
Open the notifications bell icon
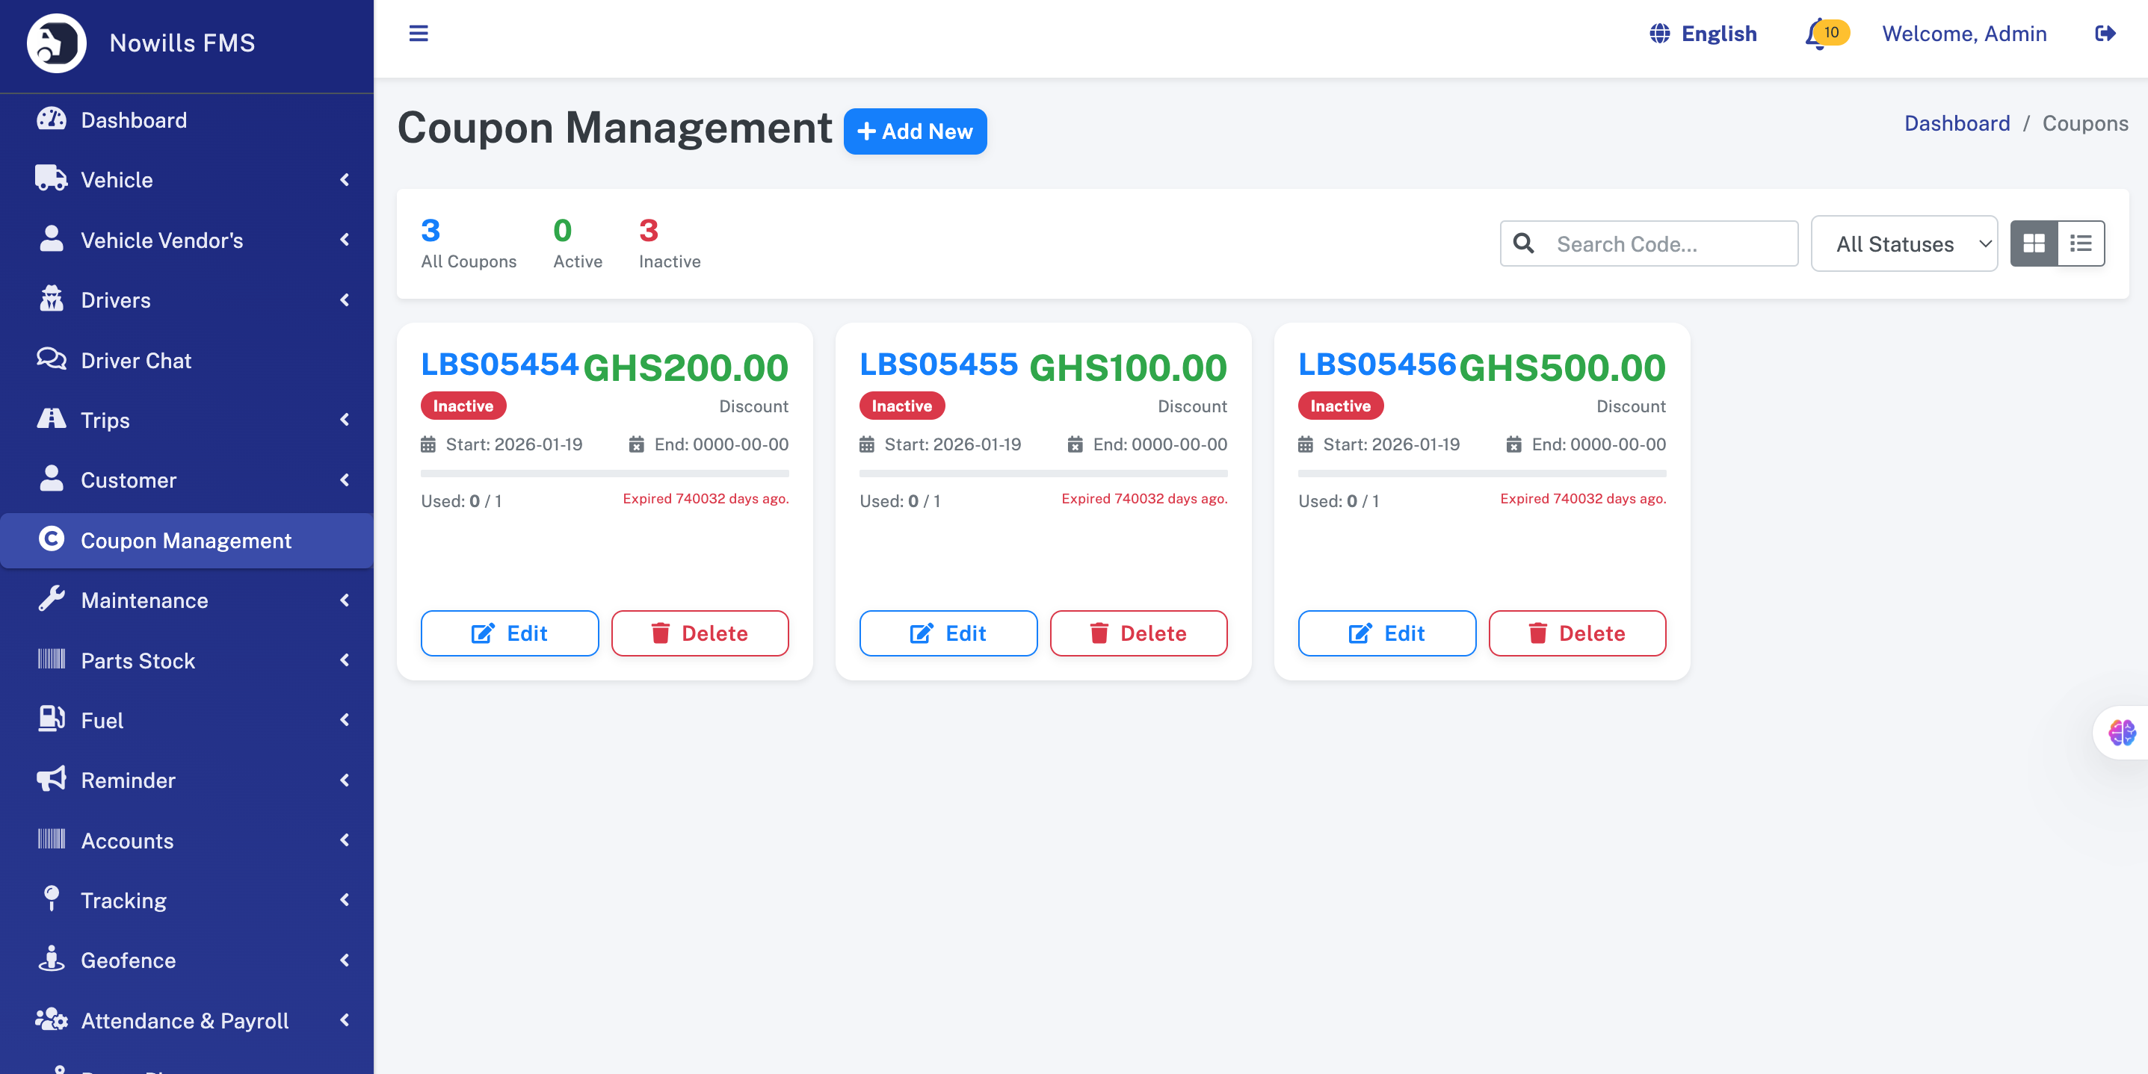[1816, 35]
